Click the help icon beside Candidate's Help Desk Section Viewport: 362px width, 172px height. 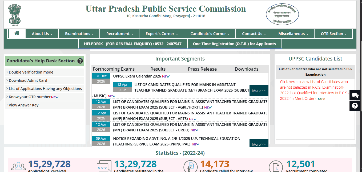pyautogui.click(x=80, y=61)
